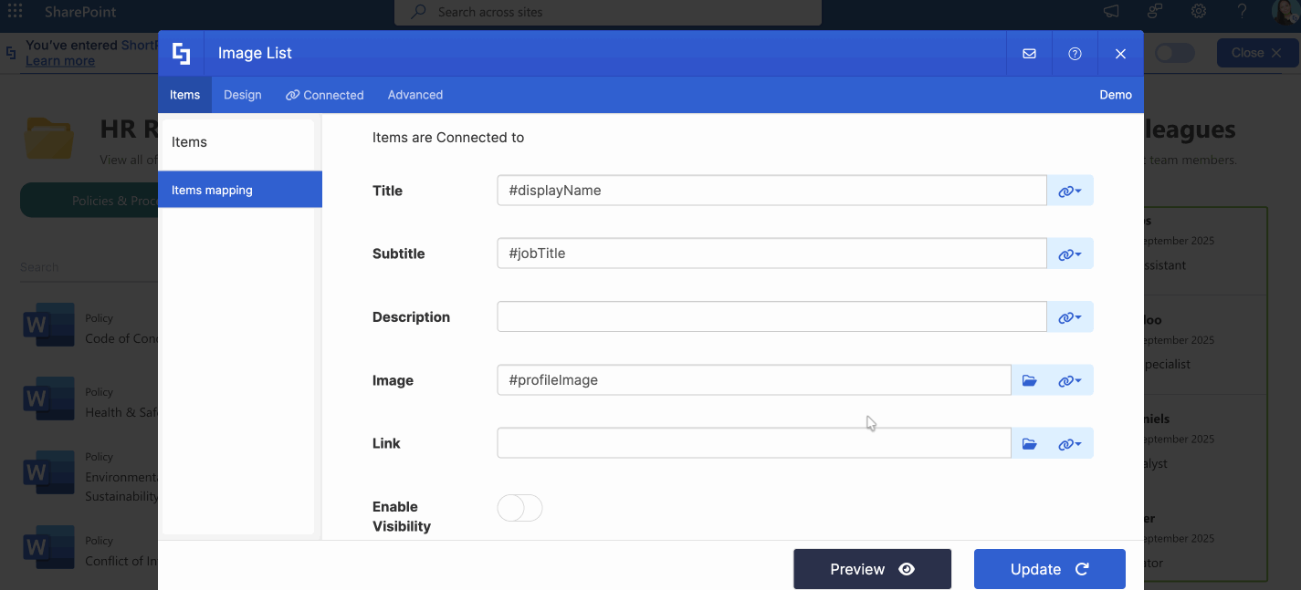Toggle Enable Visibility off or on
Viewport: 1301px width, 590px height.
pyautogui.click(x=519, y=508)
